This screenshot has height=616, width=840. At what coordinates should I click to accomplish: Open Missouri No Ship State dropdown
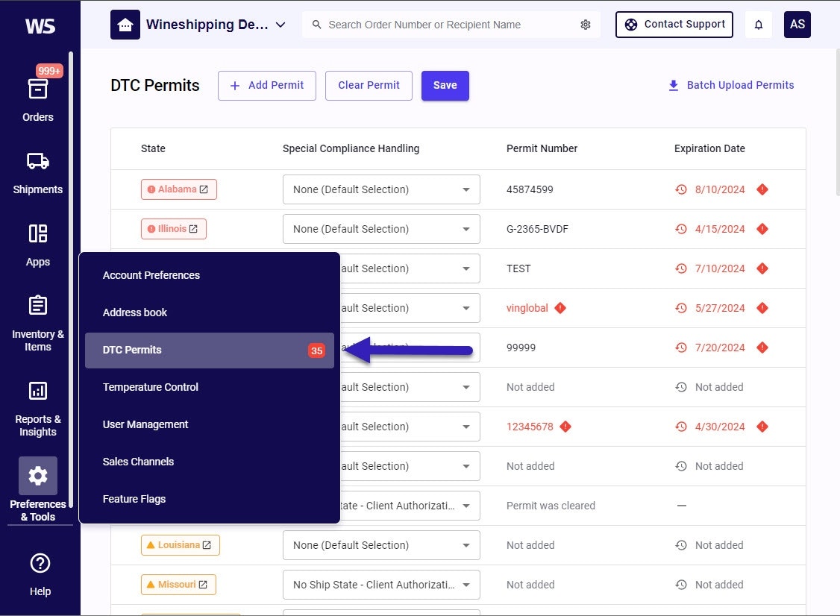pos(381,585)
